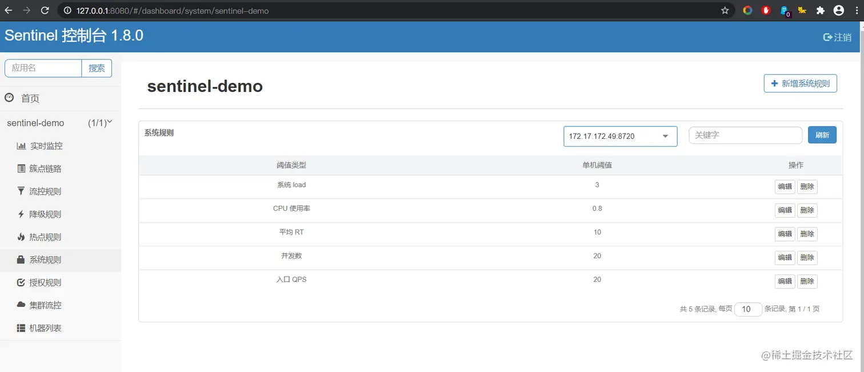
Task: Click the filter icon for 流控规则
Action: click(21, 191)
